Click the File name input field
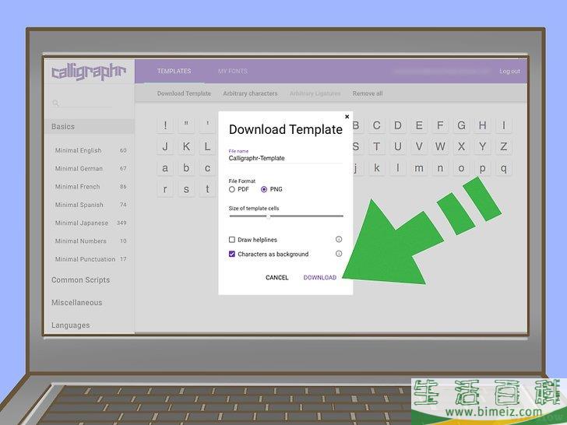The height and width of the screenshot is (425, 567). pyautogui.click(x=286, y=158)
